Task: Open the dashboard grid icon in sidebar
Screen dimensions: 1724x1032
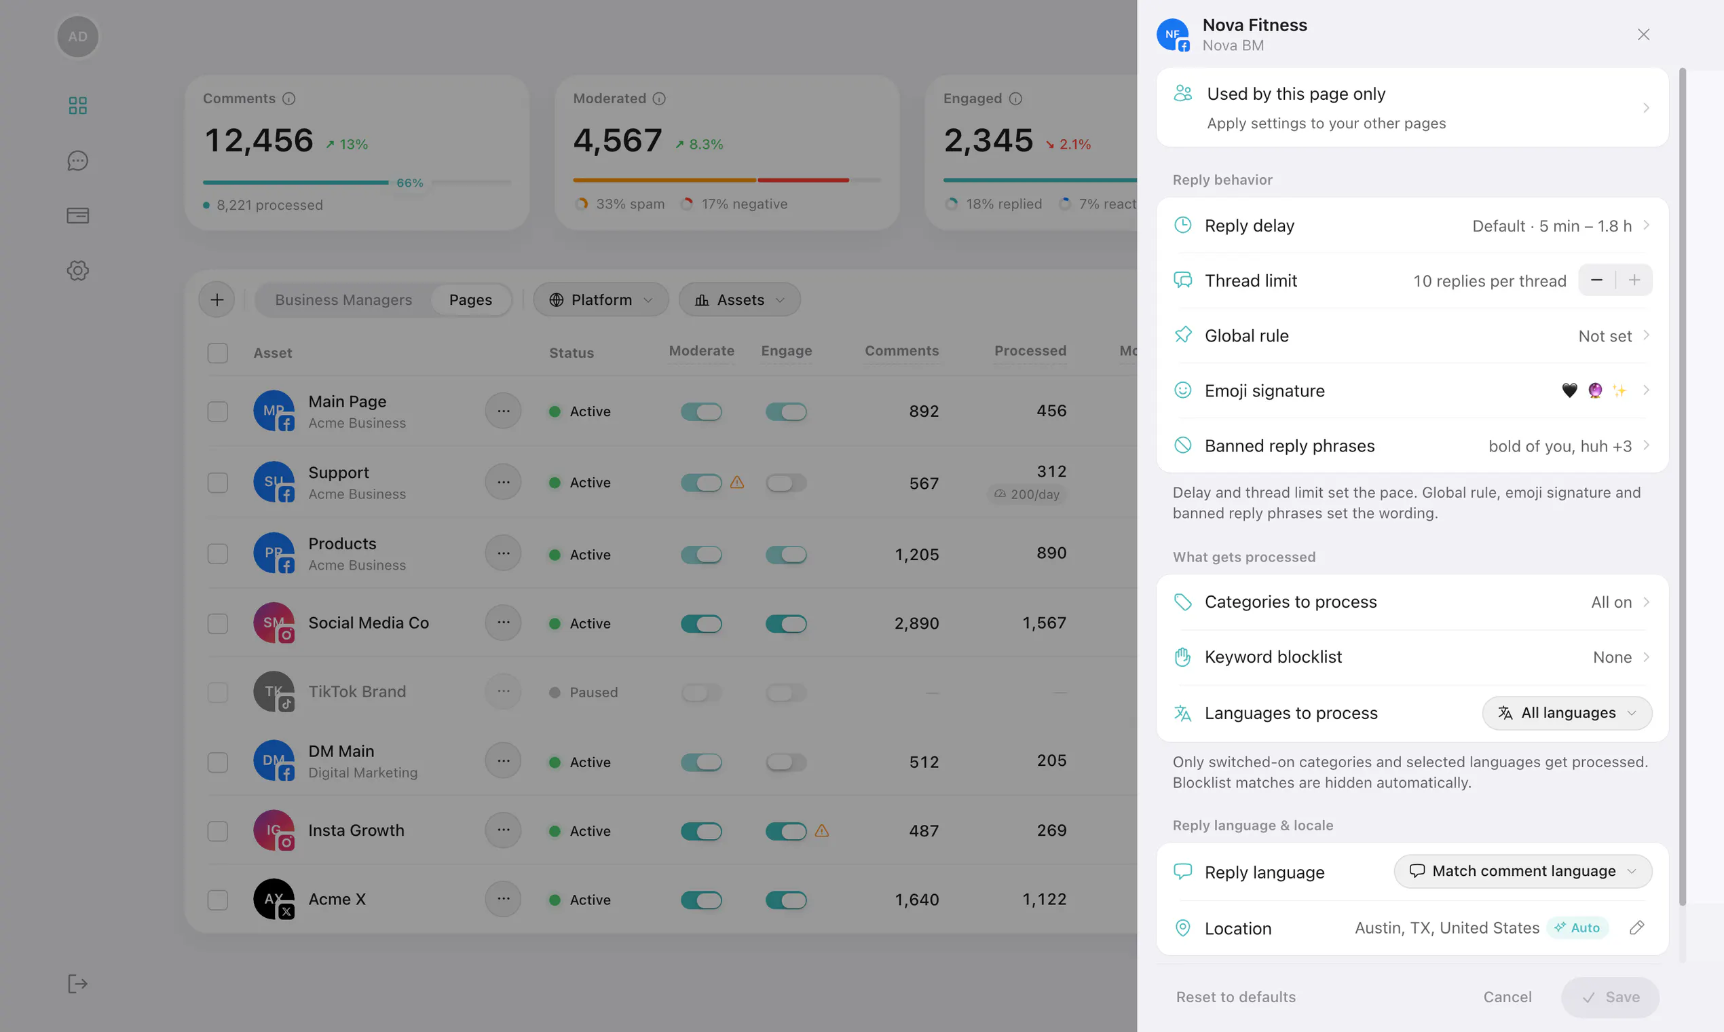Action: tap(78, 105)
